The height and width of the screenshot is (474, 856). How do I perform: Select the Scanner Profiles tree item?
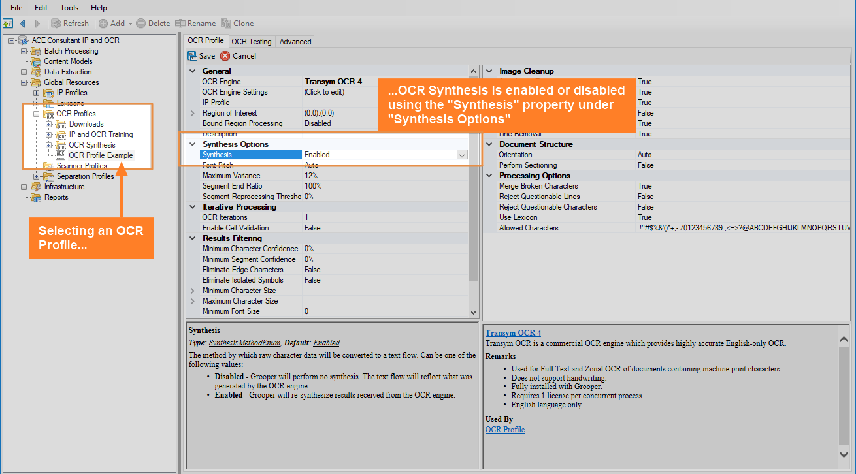point(82,166)
